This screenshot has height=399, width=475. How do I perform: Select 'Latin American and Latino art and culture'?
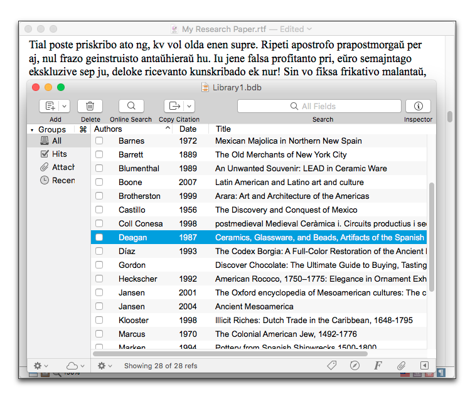[x=289, y=182]
